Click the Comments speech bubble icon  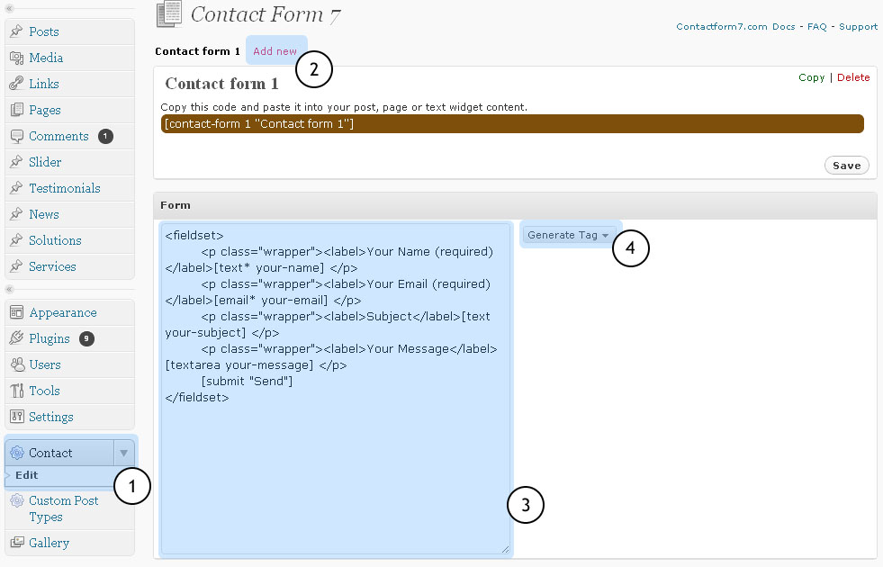tap(16, 136)
